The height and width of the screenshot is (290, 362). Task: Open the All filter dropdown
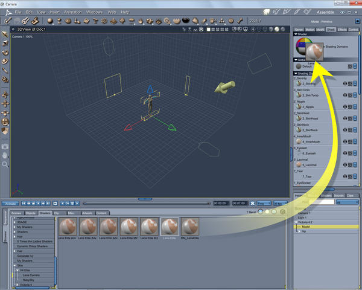[x=348, y=202]
